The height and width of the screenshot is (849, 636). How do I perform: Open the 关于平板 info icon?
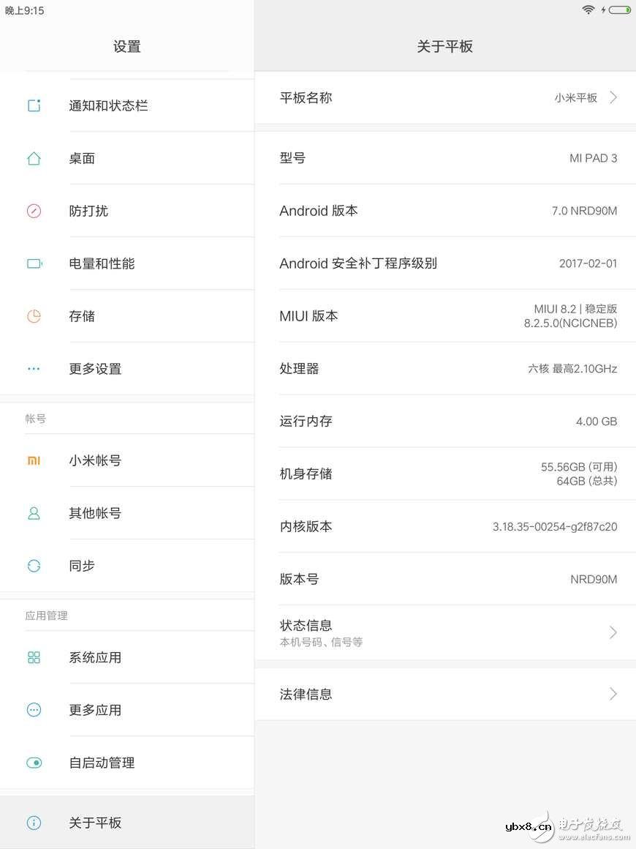pos(34,823)
